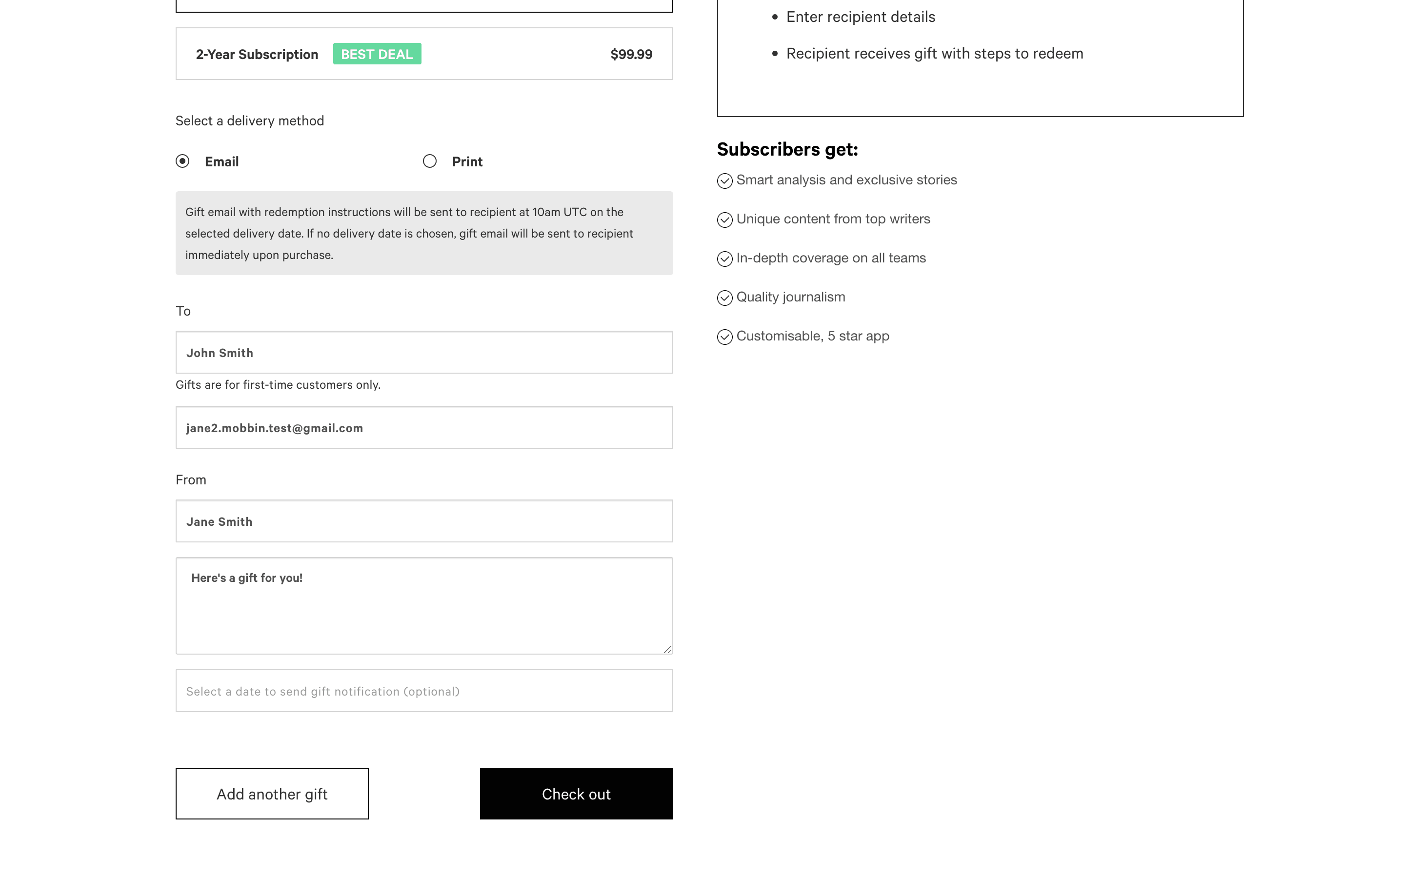Click the Email delivery label text
Screen dimensions: 1405x878
click(221, 161)
